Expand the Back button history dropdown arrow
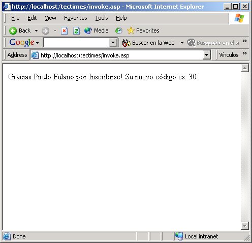252x243 pixels. tap(36, 31)
